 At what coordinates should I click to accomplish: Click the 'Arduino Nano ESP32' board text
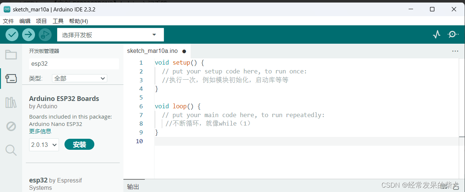pos(56,124)
